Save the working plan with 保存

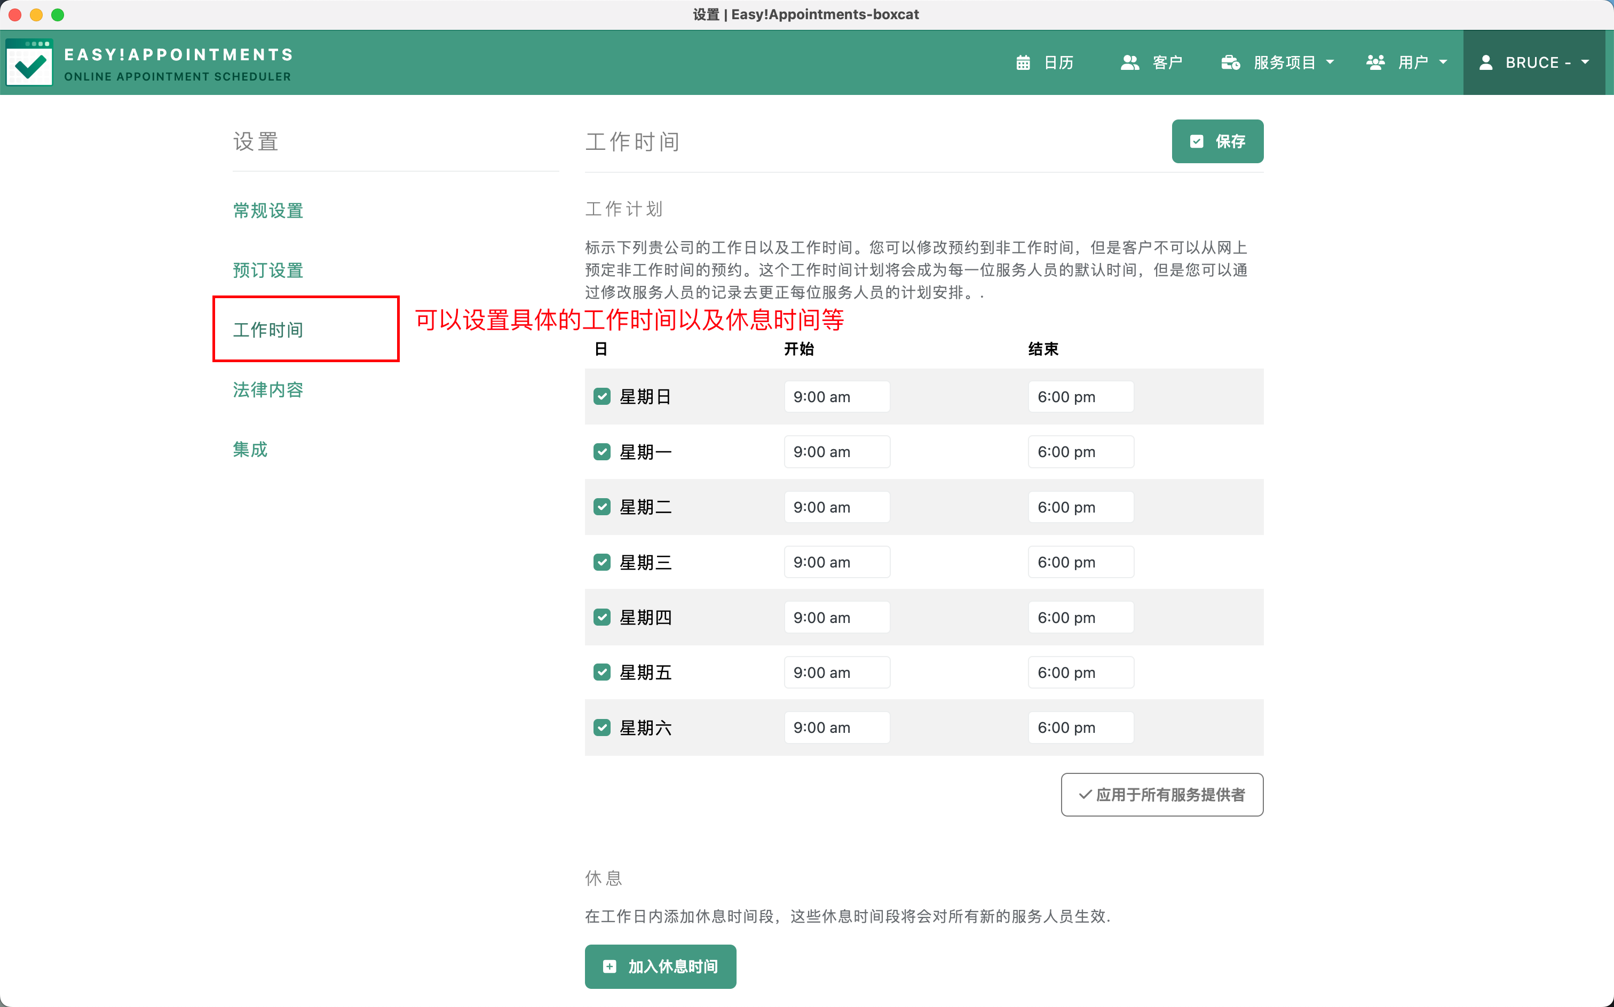(x=1217, y=141)
